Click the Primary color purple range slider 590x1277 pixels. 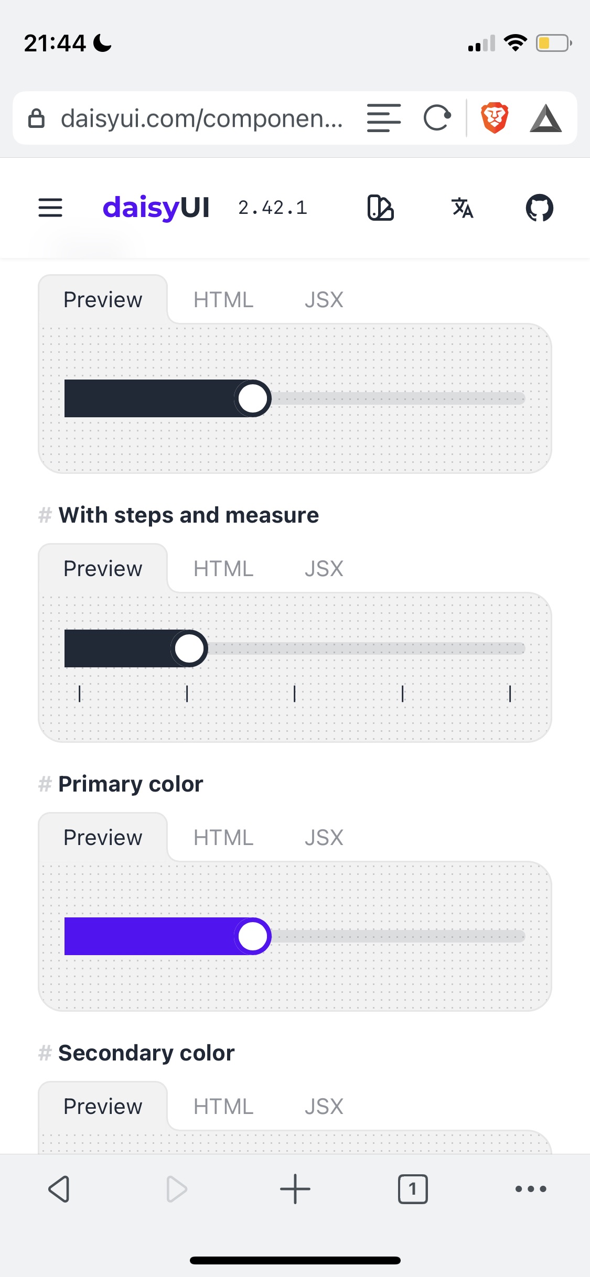[x=253, y=936]
